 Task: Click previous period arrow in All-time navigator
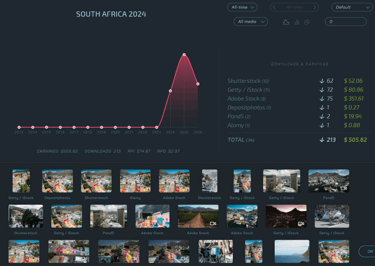pyautogui.click(x=274, y=7)
